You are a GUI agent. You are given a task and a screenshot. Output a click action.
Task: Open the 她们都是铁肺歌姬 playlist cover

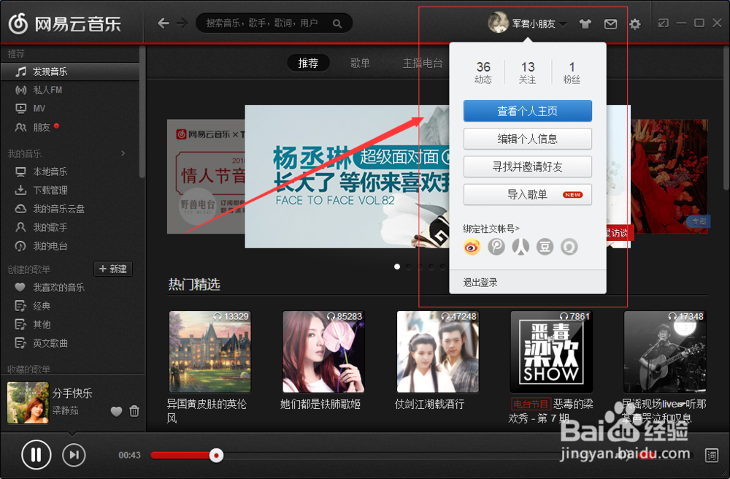pyautogui.click(x=323, y=351)
